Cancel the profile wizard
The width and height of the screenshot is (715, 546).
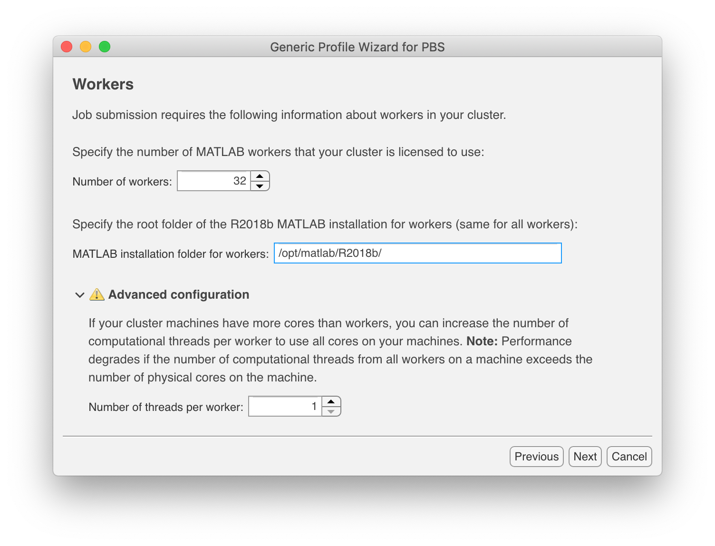coord(629,457)
